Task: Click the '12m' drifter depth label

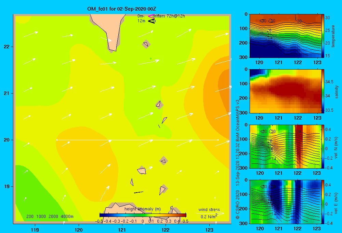Action: (x=141, y=21)
